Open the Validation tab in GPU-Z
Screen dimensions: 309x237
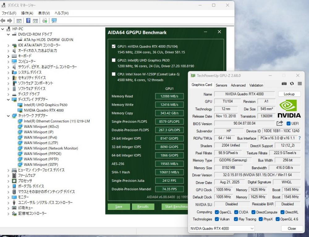click(x=256, y=85)
